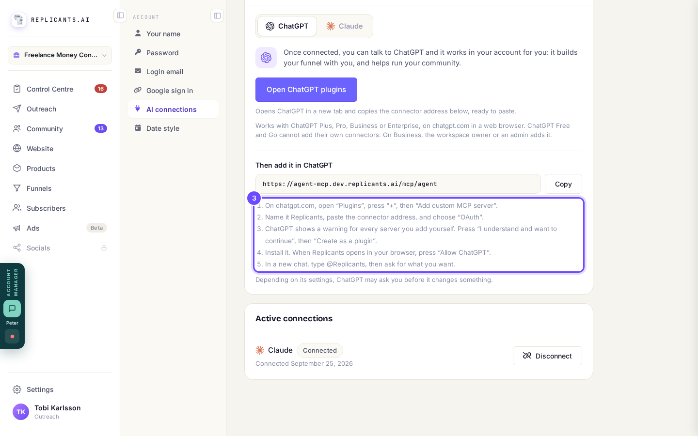Click the Website globe icon
This screenshot has width=698, height=436.
(x=17, y=148)
